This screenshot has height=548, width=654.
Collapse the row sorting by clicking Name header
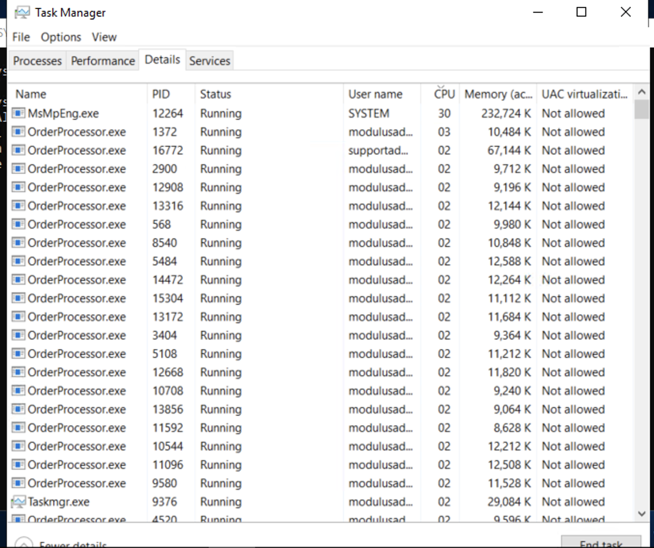(30, 94)
